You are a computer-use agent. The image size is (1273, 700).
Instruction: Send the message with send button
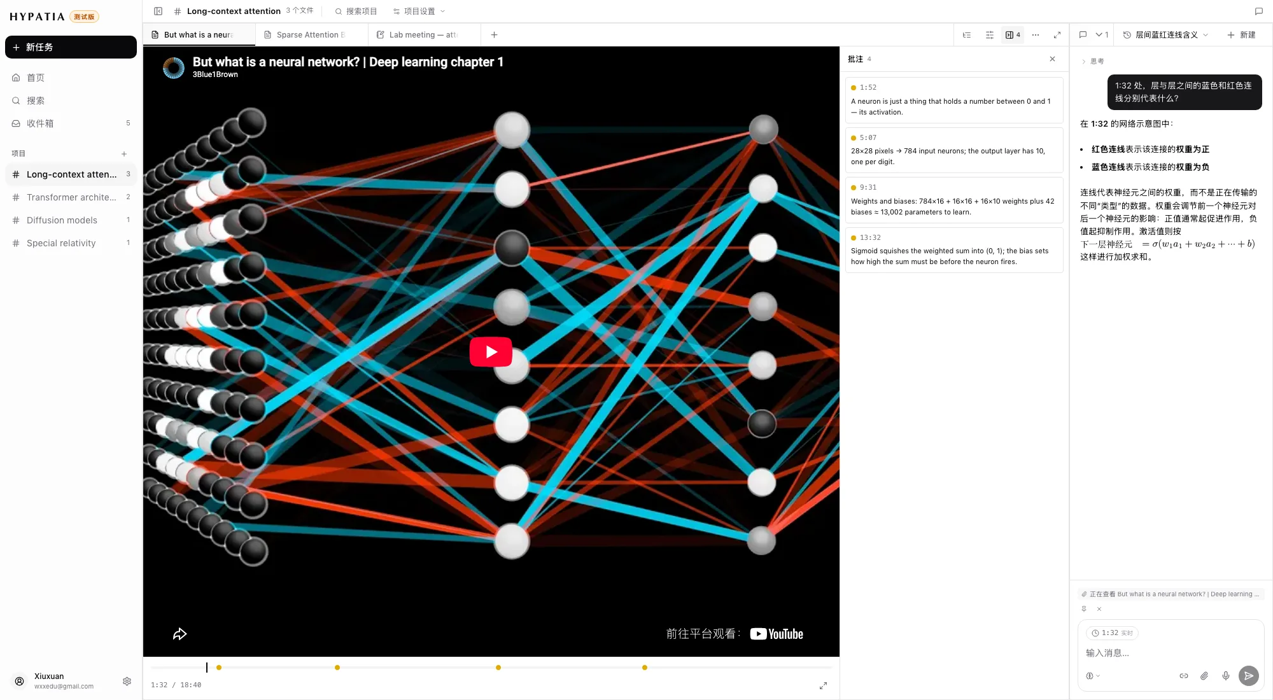(x=1249, y=676)
